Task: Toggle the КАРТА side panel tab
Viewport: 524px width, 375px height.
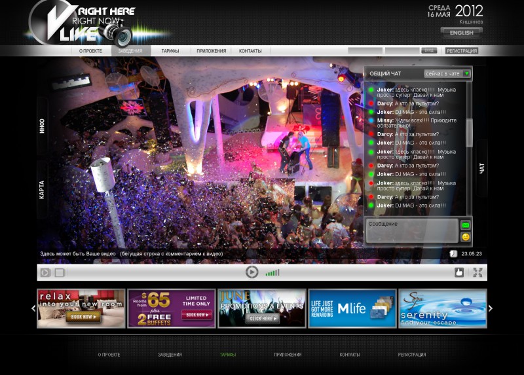Action: (42, 190)
